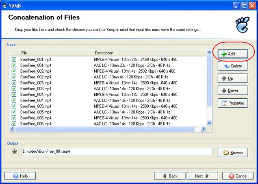Uncheck BornFree_003.mp4 AAC LC stream

pyautogui.click(x=14, y=89)
